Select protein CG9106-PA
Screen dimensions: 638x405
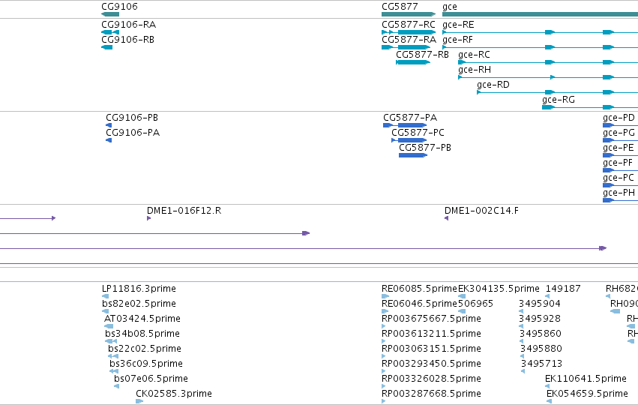coord(109,140)
